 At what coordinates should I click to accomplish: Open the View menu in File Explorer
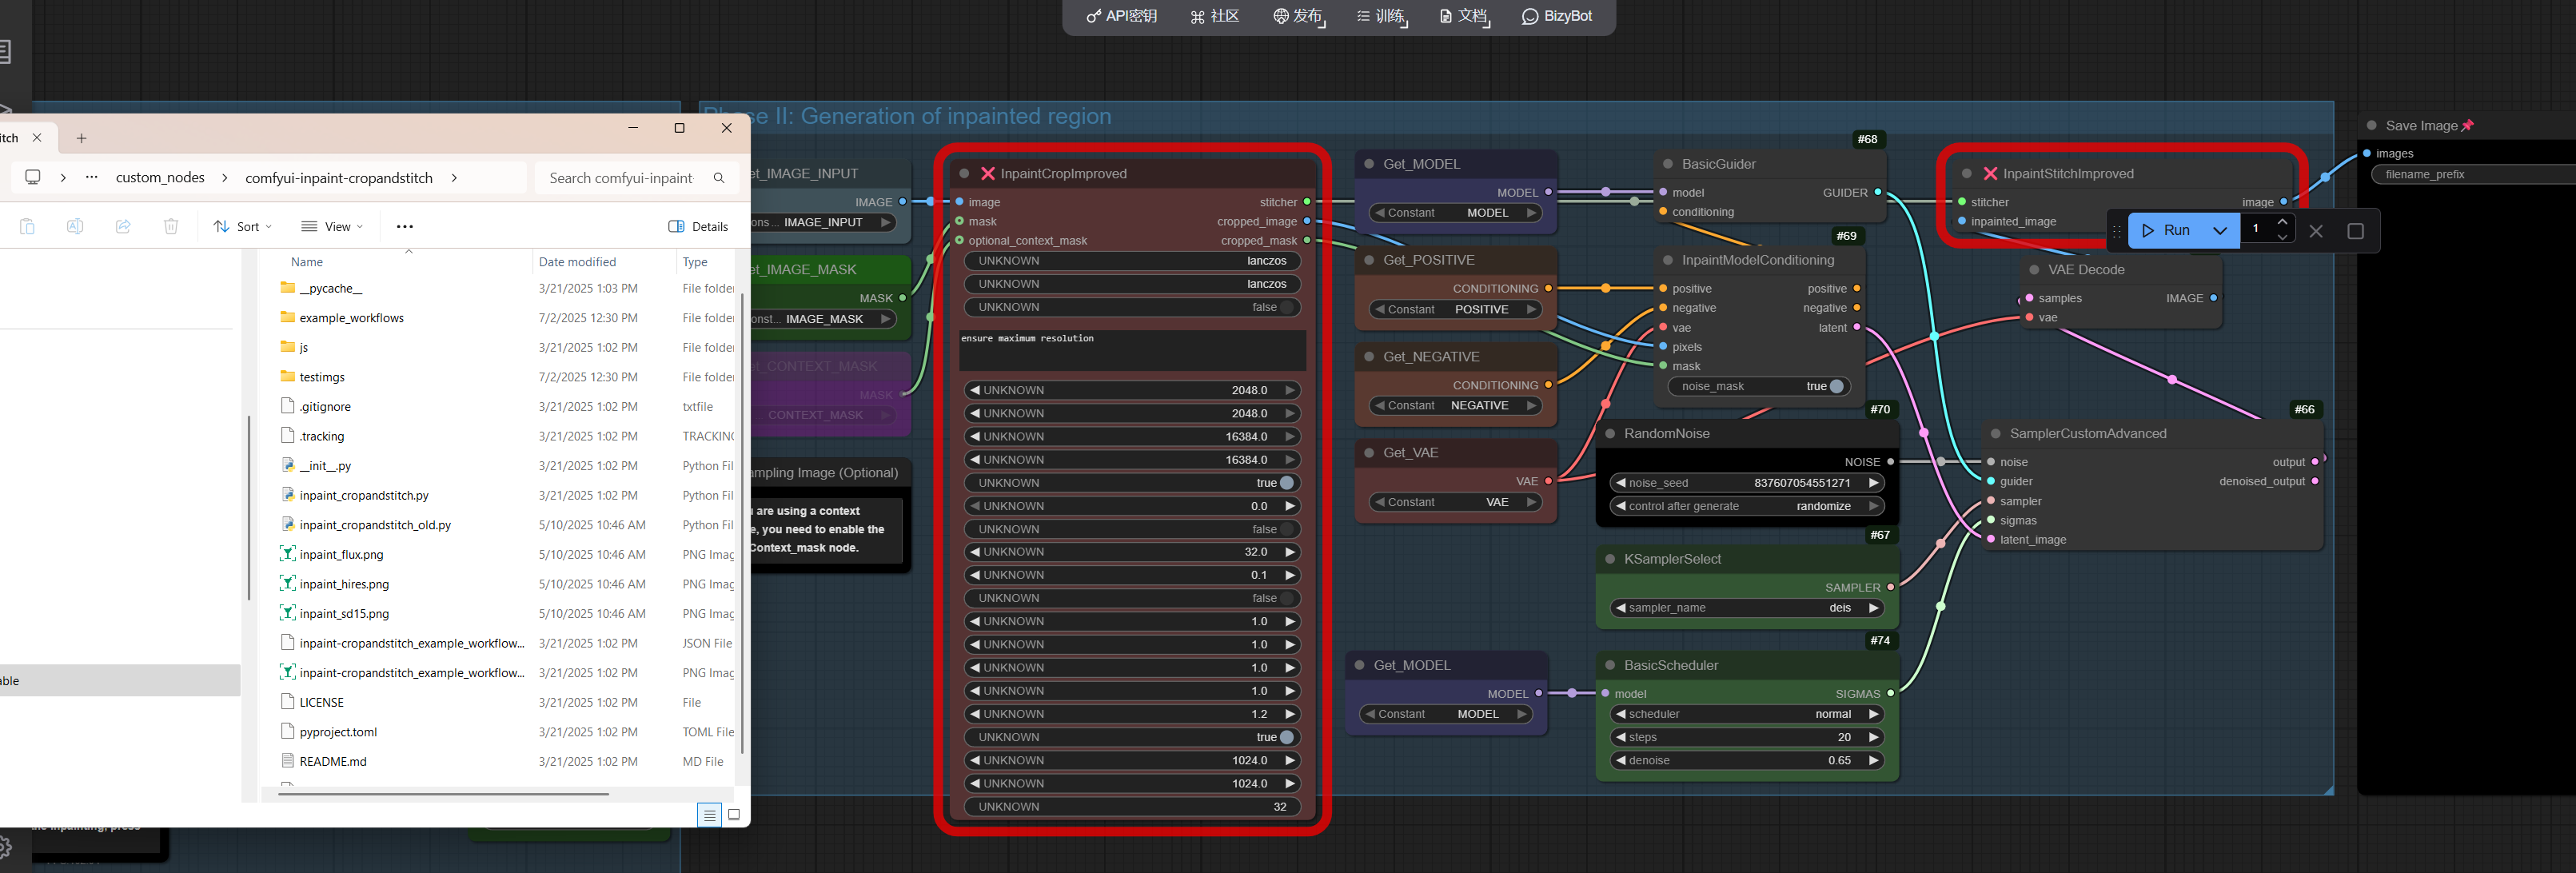[332, 227]
